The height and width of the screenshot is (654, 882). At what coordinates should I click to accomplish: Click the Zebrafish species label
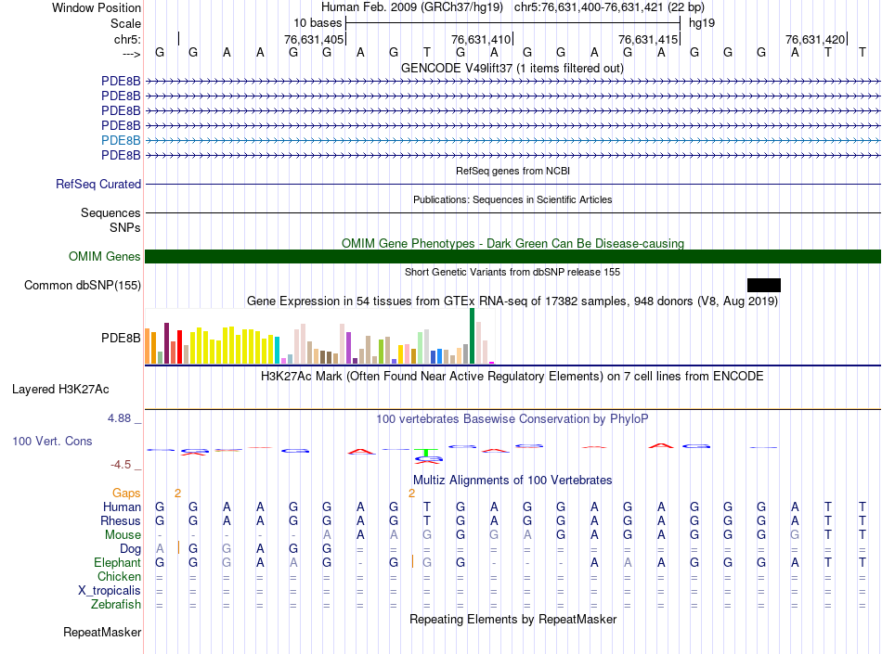click(x=116, y=605)
